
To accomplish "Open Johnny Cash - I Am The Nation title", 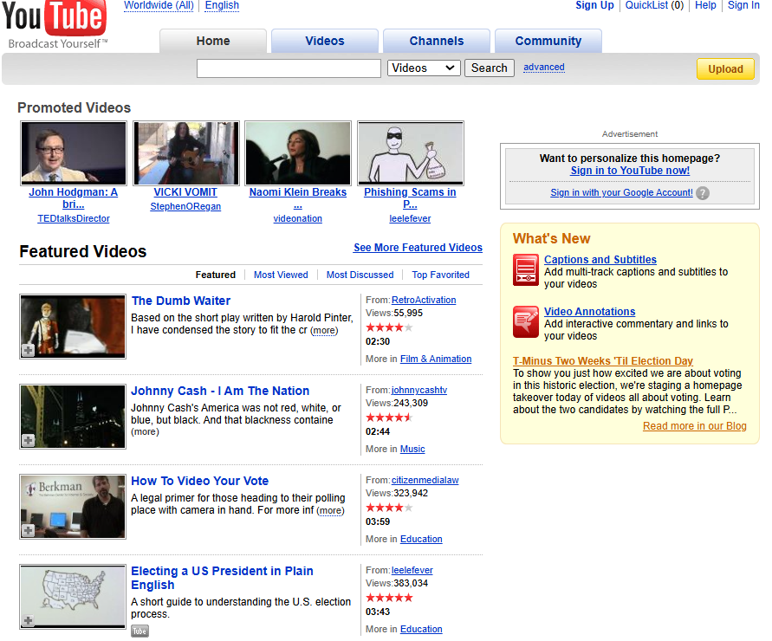I will (220, 391).
